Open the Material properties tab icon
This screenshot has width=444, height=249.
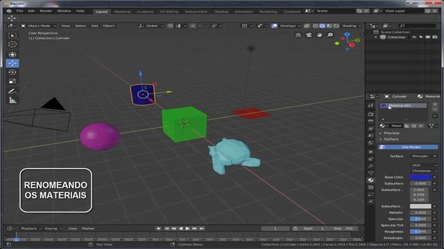[x=370, y=180]
